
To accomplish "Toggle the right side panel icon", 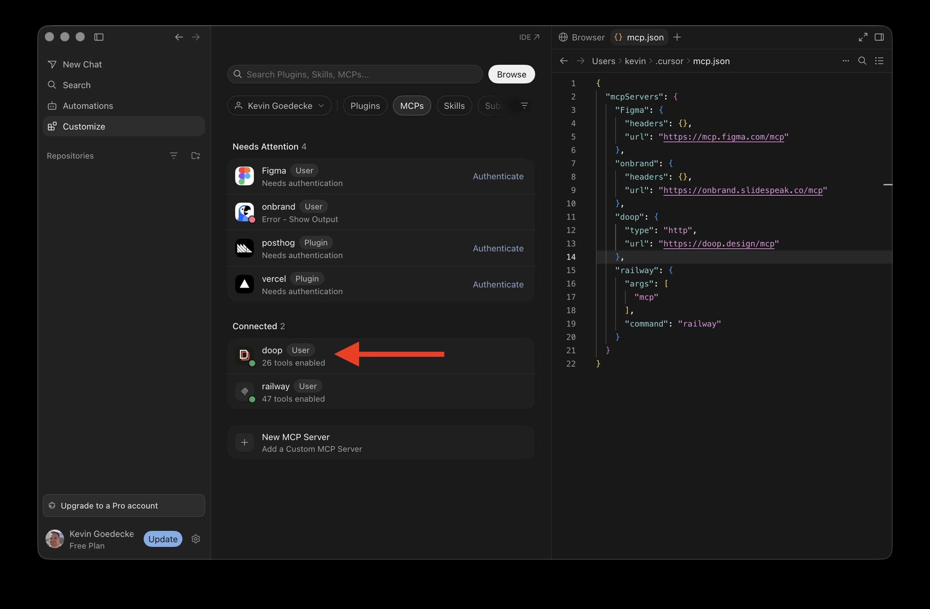I will click(x=880, y=37).
